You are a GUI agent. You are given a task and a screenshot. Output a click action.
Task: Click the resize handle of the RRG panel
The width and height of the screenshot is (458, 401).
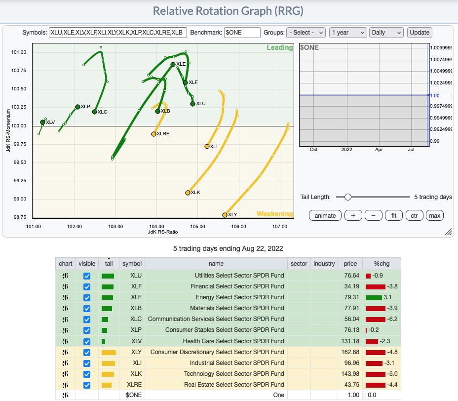pyautogui.click(x=448, y=232)
